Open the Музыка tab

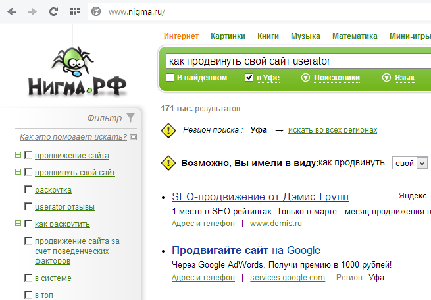click(305, 36)
